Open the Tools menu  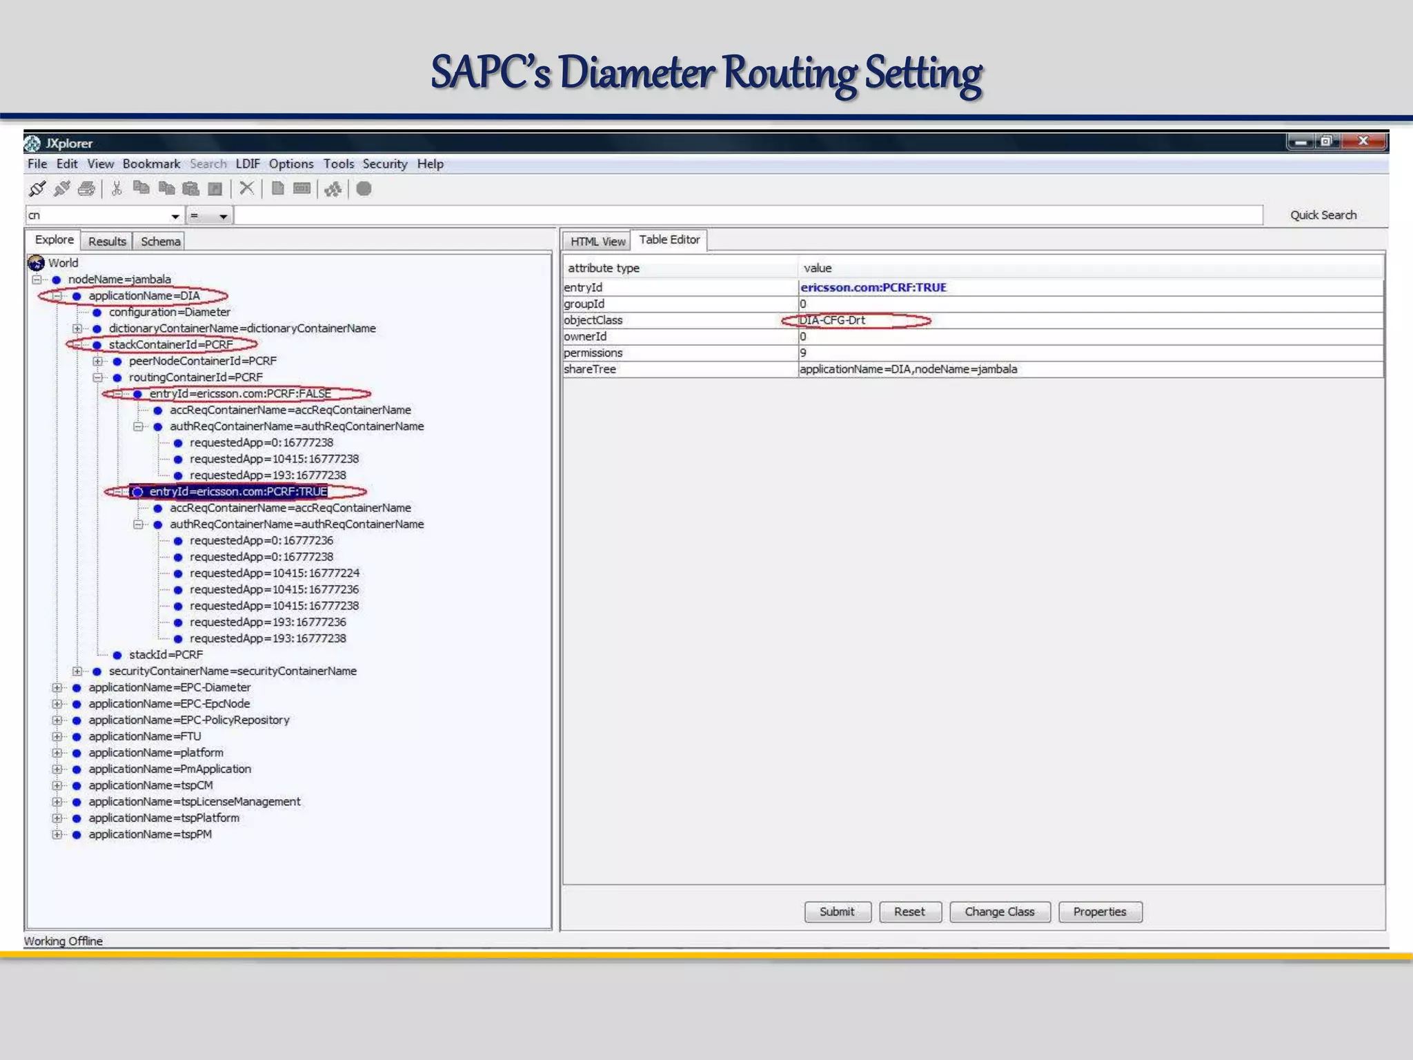(x=339, y=164)
